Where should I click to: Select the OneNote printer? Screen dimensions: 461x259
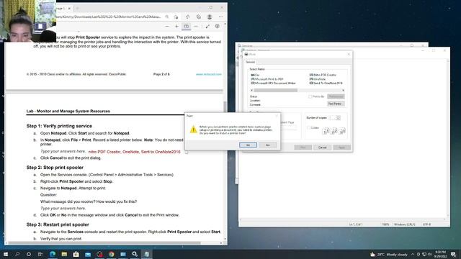pos(318,79)
